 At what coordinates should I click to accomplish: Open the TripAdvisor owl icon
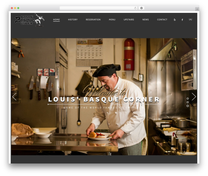tap(191, 20)
